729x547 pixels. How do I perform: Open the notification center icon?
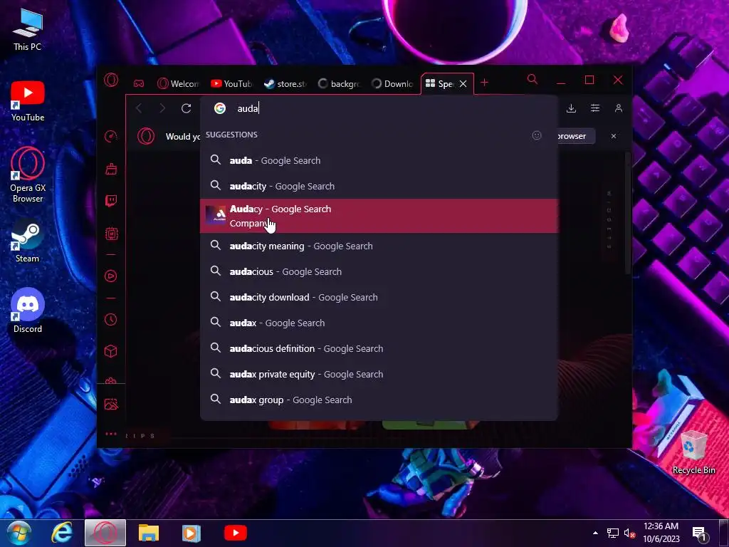point(699,533)
